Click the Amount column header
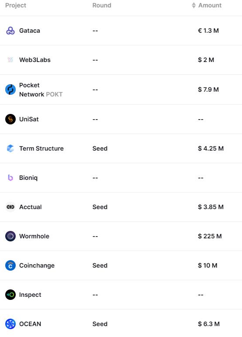 210,5
